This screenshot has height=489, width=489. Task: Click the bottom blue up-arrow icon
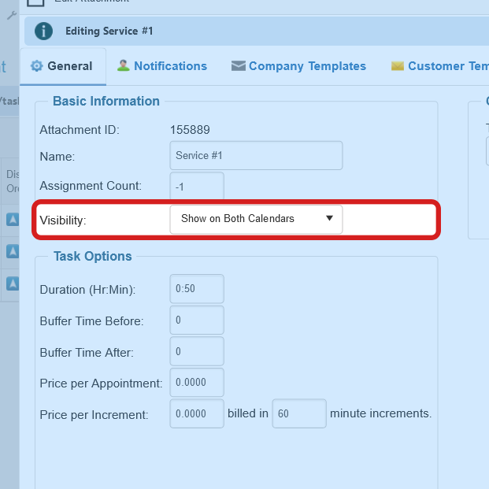(x=13, y=283)
